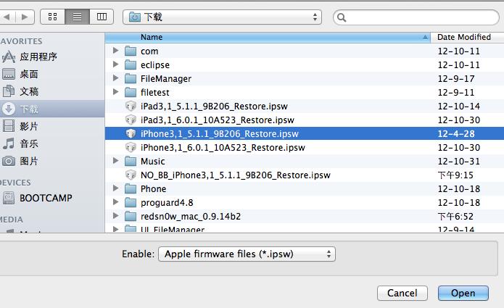Click the Cancel button
This screenshot has height=308, width=504.
(x=402, y=293)
